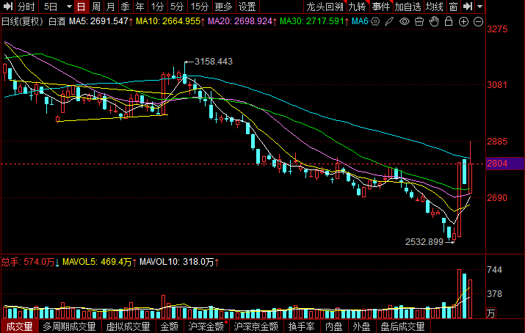
Task: Zoom out with the minus circle icon
Action: 479,22
